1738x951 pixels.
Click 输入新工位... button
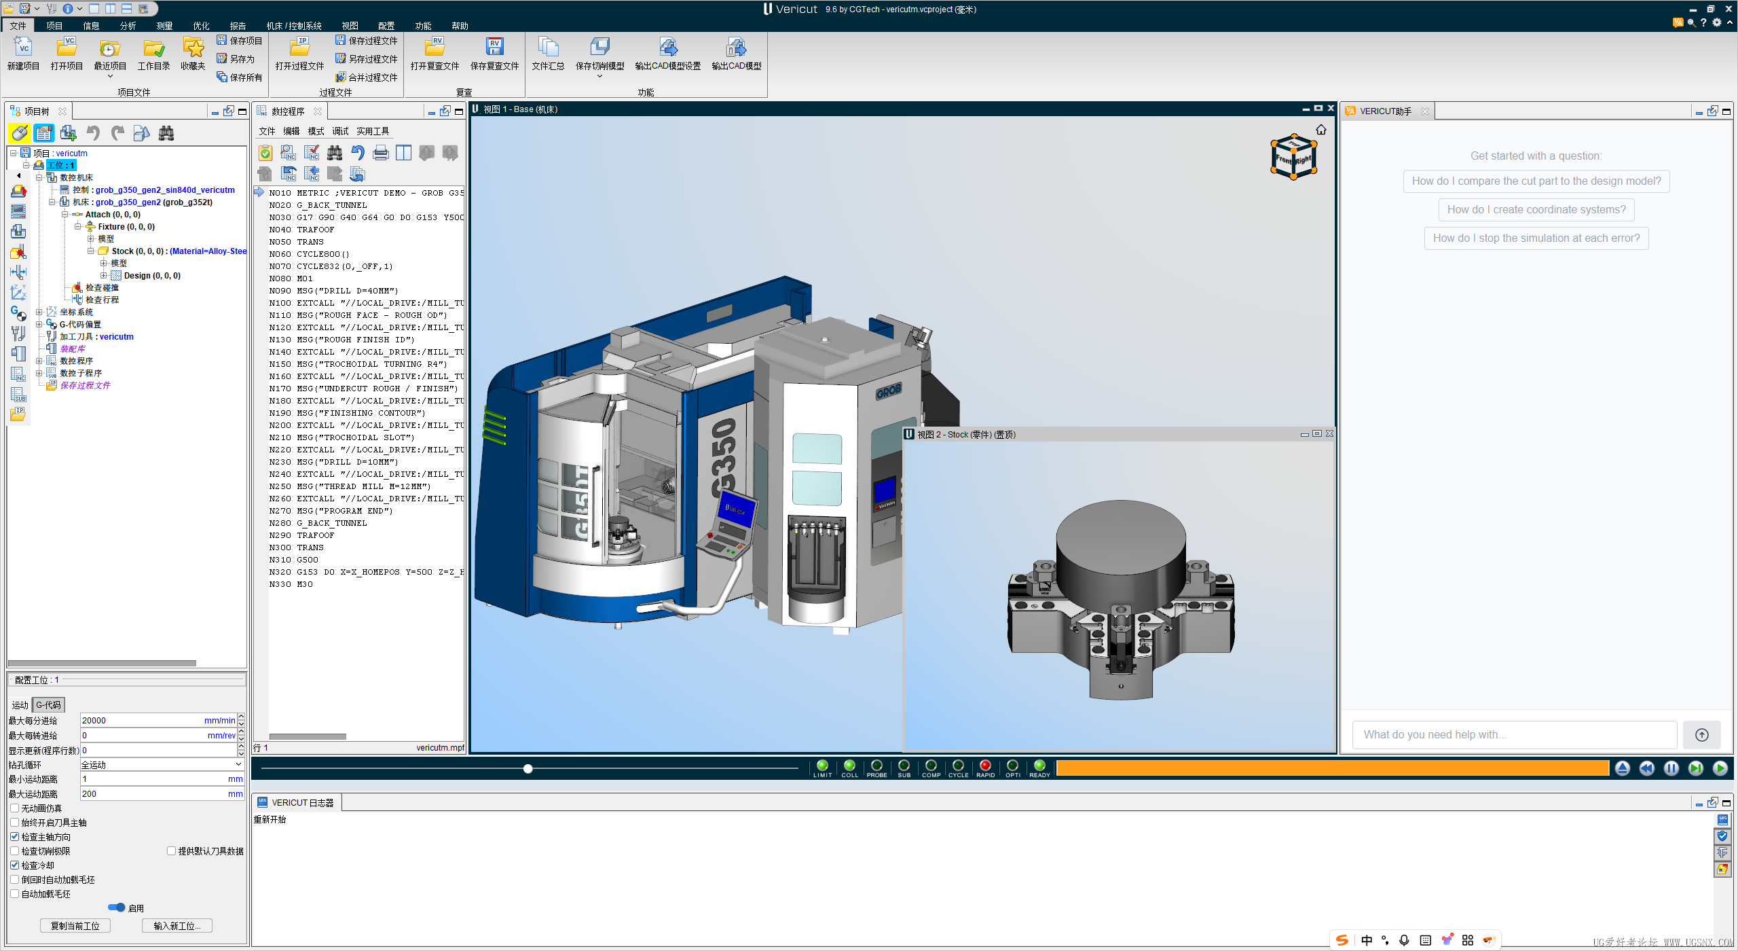[x=177, y=926]
